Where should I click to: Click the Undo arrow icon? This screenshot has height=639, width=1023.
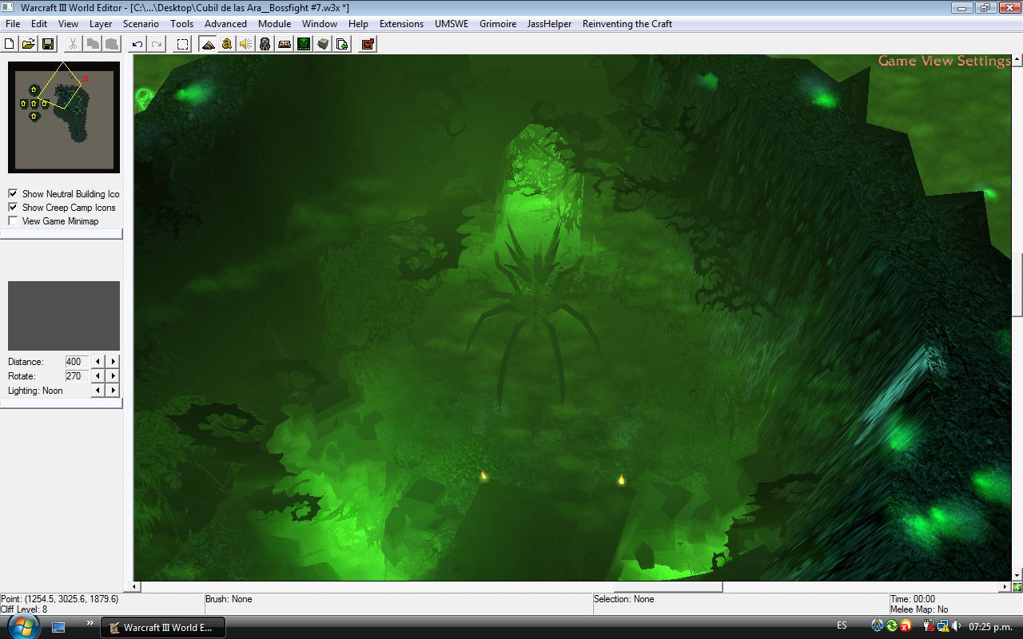click(x=137, y=44)
